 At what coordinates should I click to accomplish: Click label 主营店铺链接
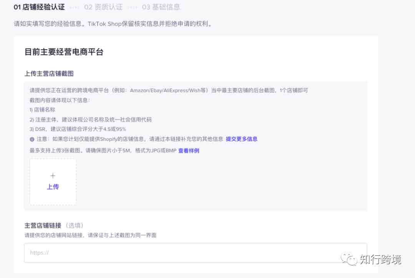click(43, 225)
